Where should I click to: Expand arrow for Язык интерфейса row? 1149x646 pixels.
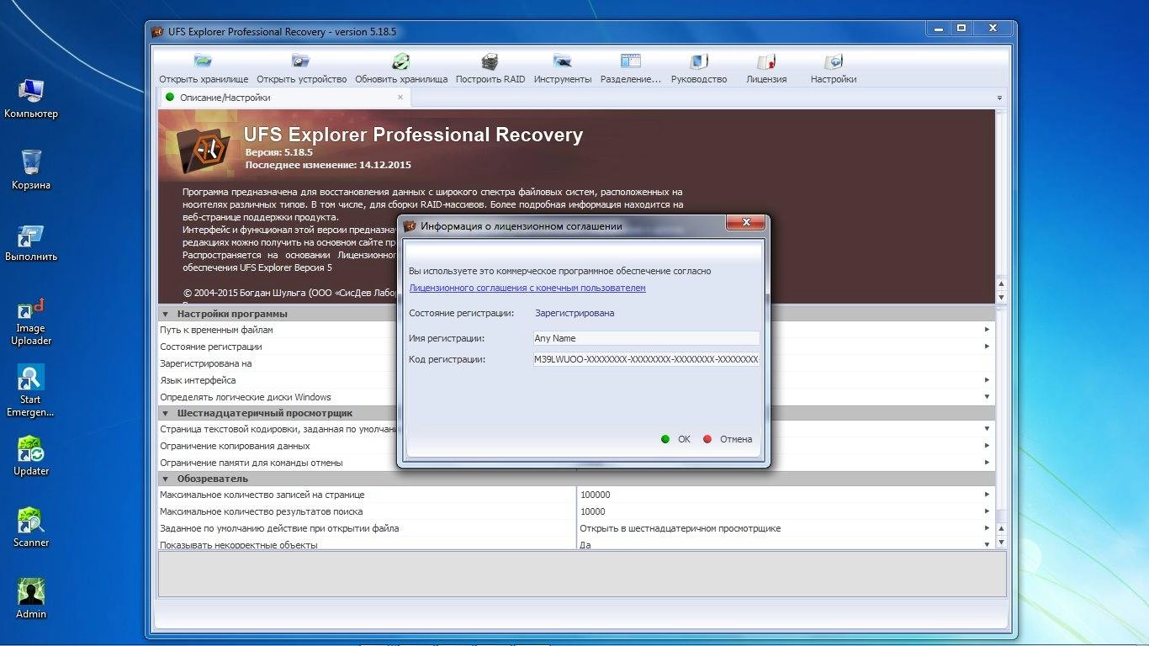pyautogui.click(x=987, y=380)
